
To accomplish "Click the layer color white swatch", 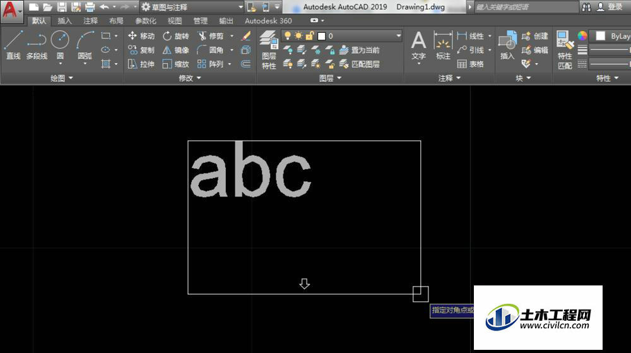I will tap(321, 36).
